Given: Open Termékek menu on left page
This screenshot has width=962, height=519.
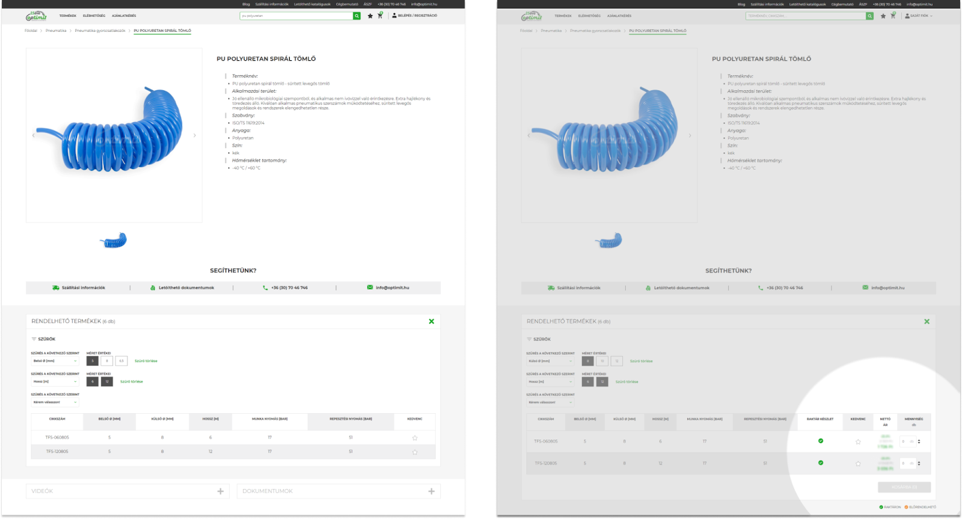Looking at the screenshot, I should tap(68, 16).
